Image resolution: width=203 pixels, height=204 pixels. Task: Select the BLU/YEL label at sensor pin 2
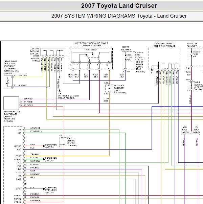click(x=23, y=86)
